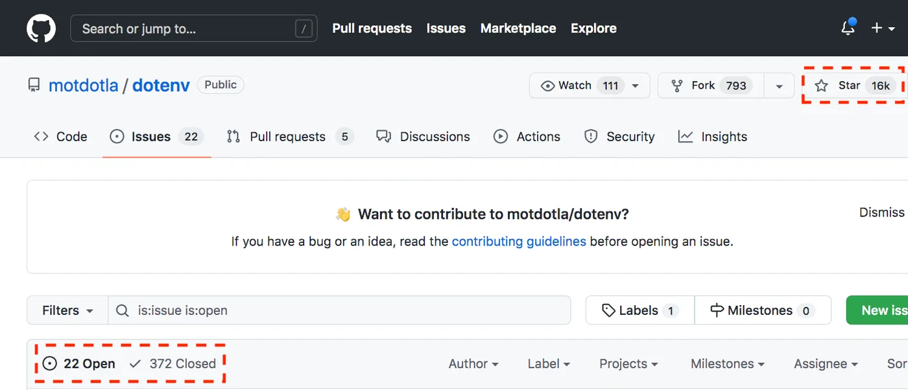Open the Filters dropdown
Screen dimensions: 908x390
pyautogui.click(x=67, y=310)
